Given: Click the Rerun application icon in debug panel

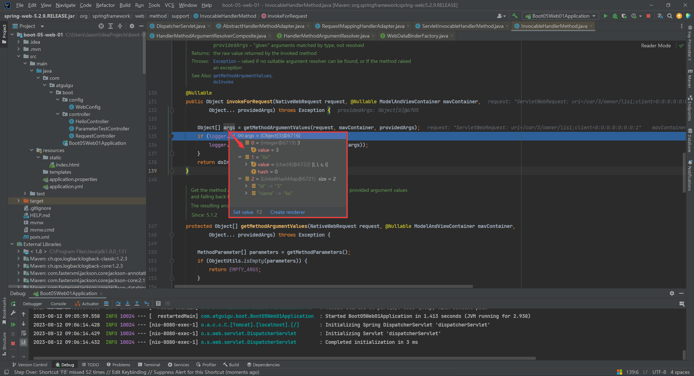Looking at the screenshot, I should 13,304.
